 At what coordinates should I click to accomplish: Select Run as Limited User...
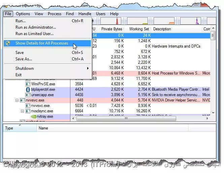[47, 34]
